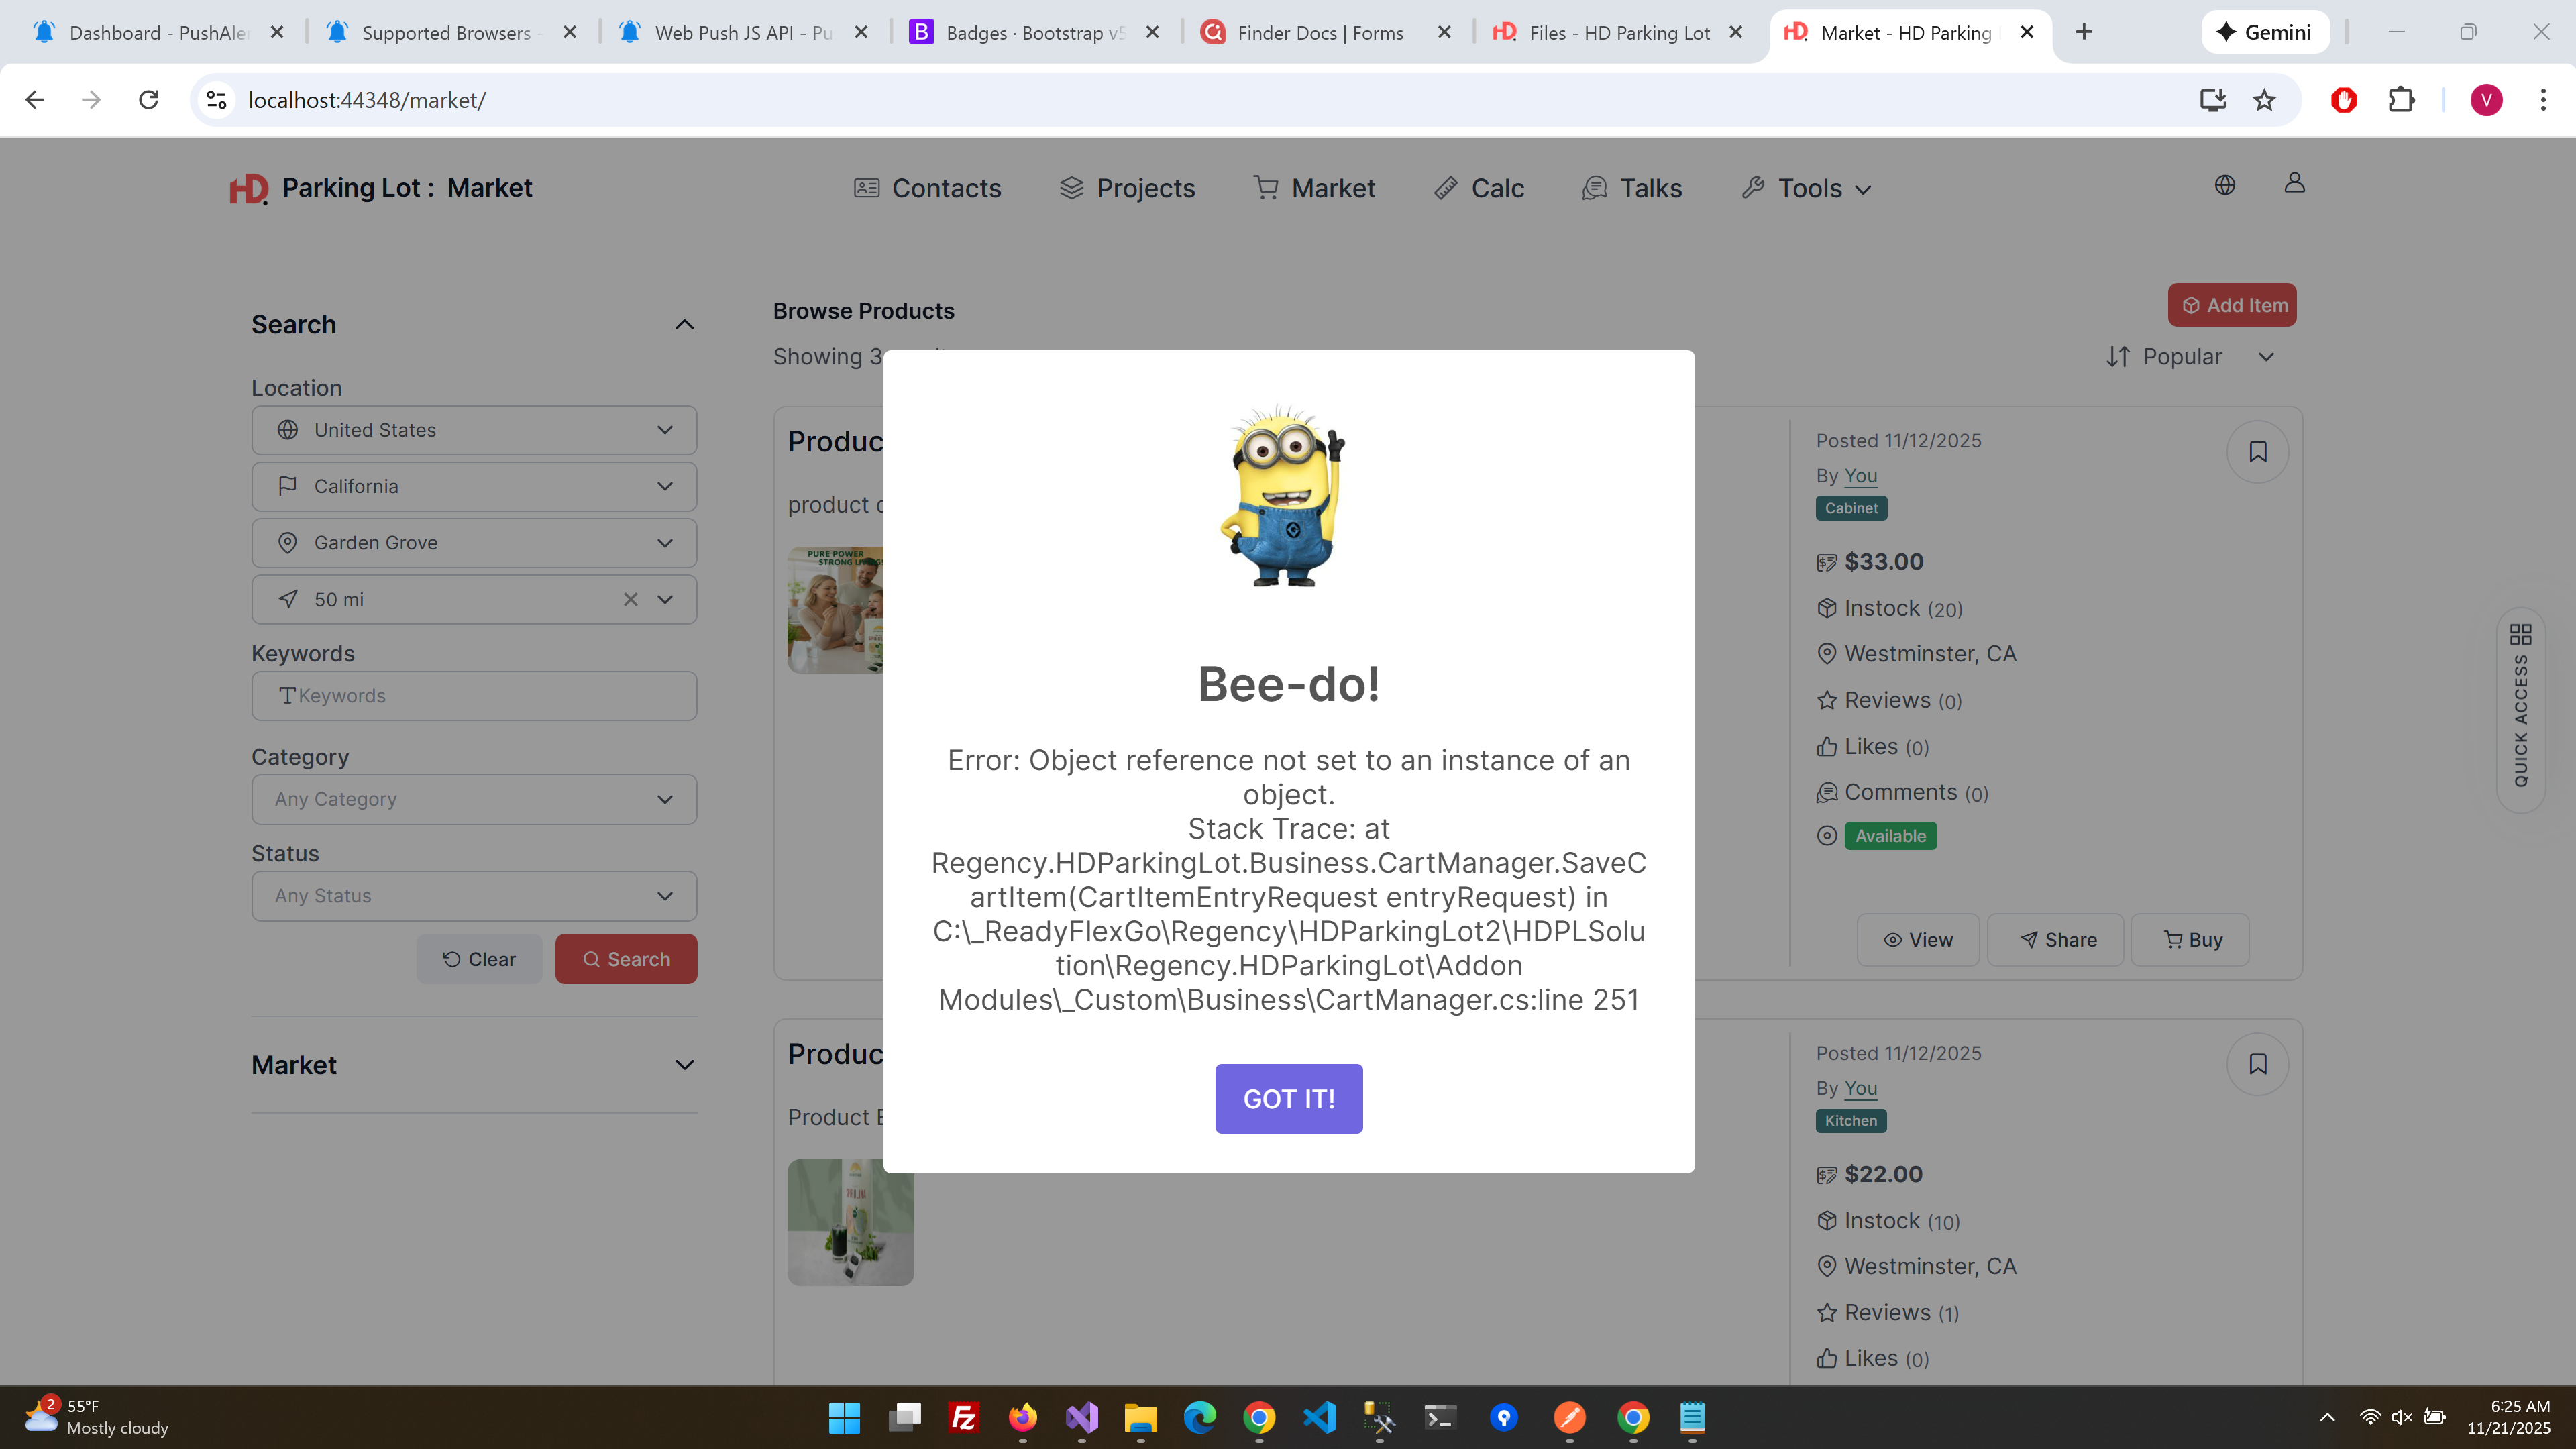Open the Any Category dropdown
2576x1449 pixels.
[474, 799]
